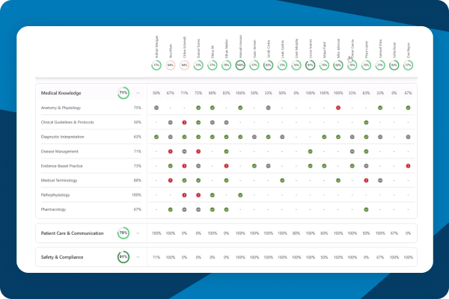This screenshot has width=449, height=299.
Task: Select the Patient Care & Communication title
Action: pos(72,233)
